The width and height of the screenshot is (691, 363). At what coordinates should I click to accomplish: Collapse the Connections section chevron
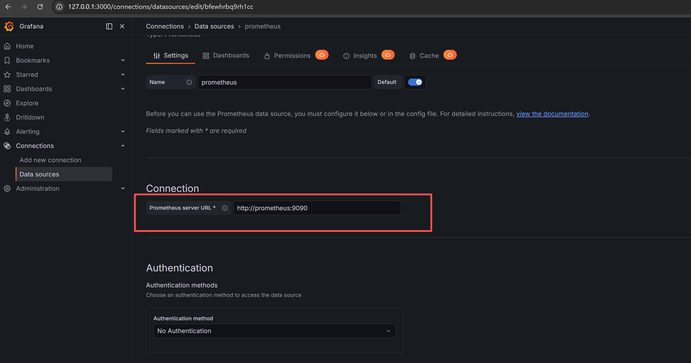point(123,146)
